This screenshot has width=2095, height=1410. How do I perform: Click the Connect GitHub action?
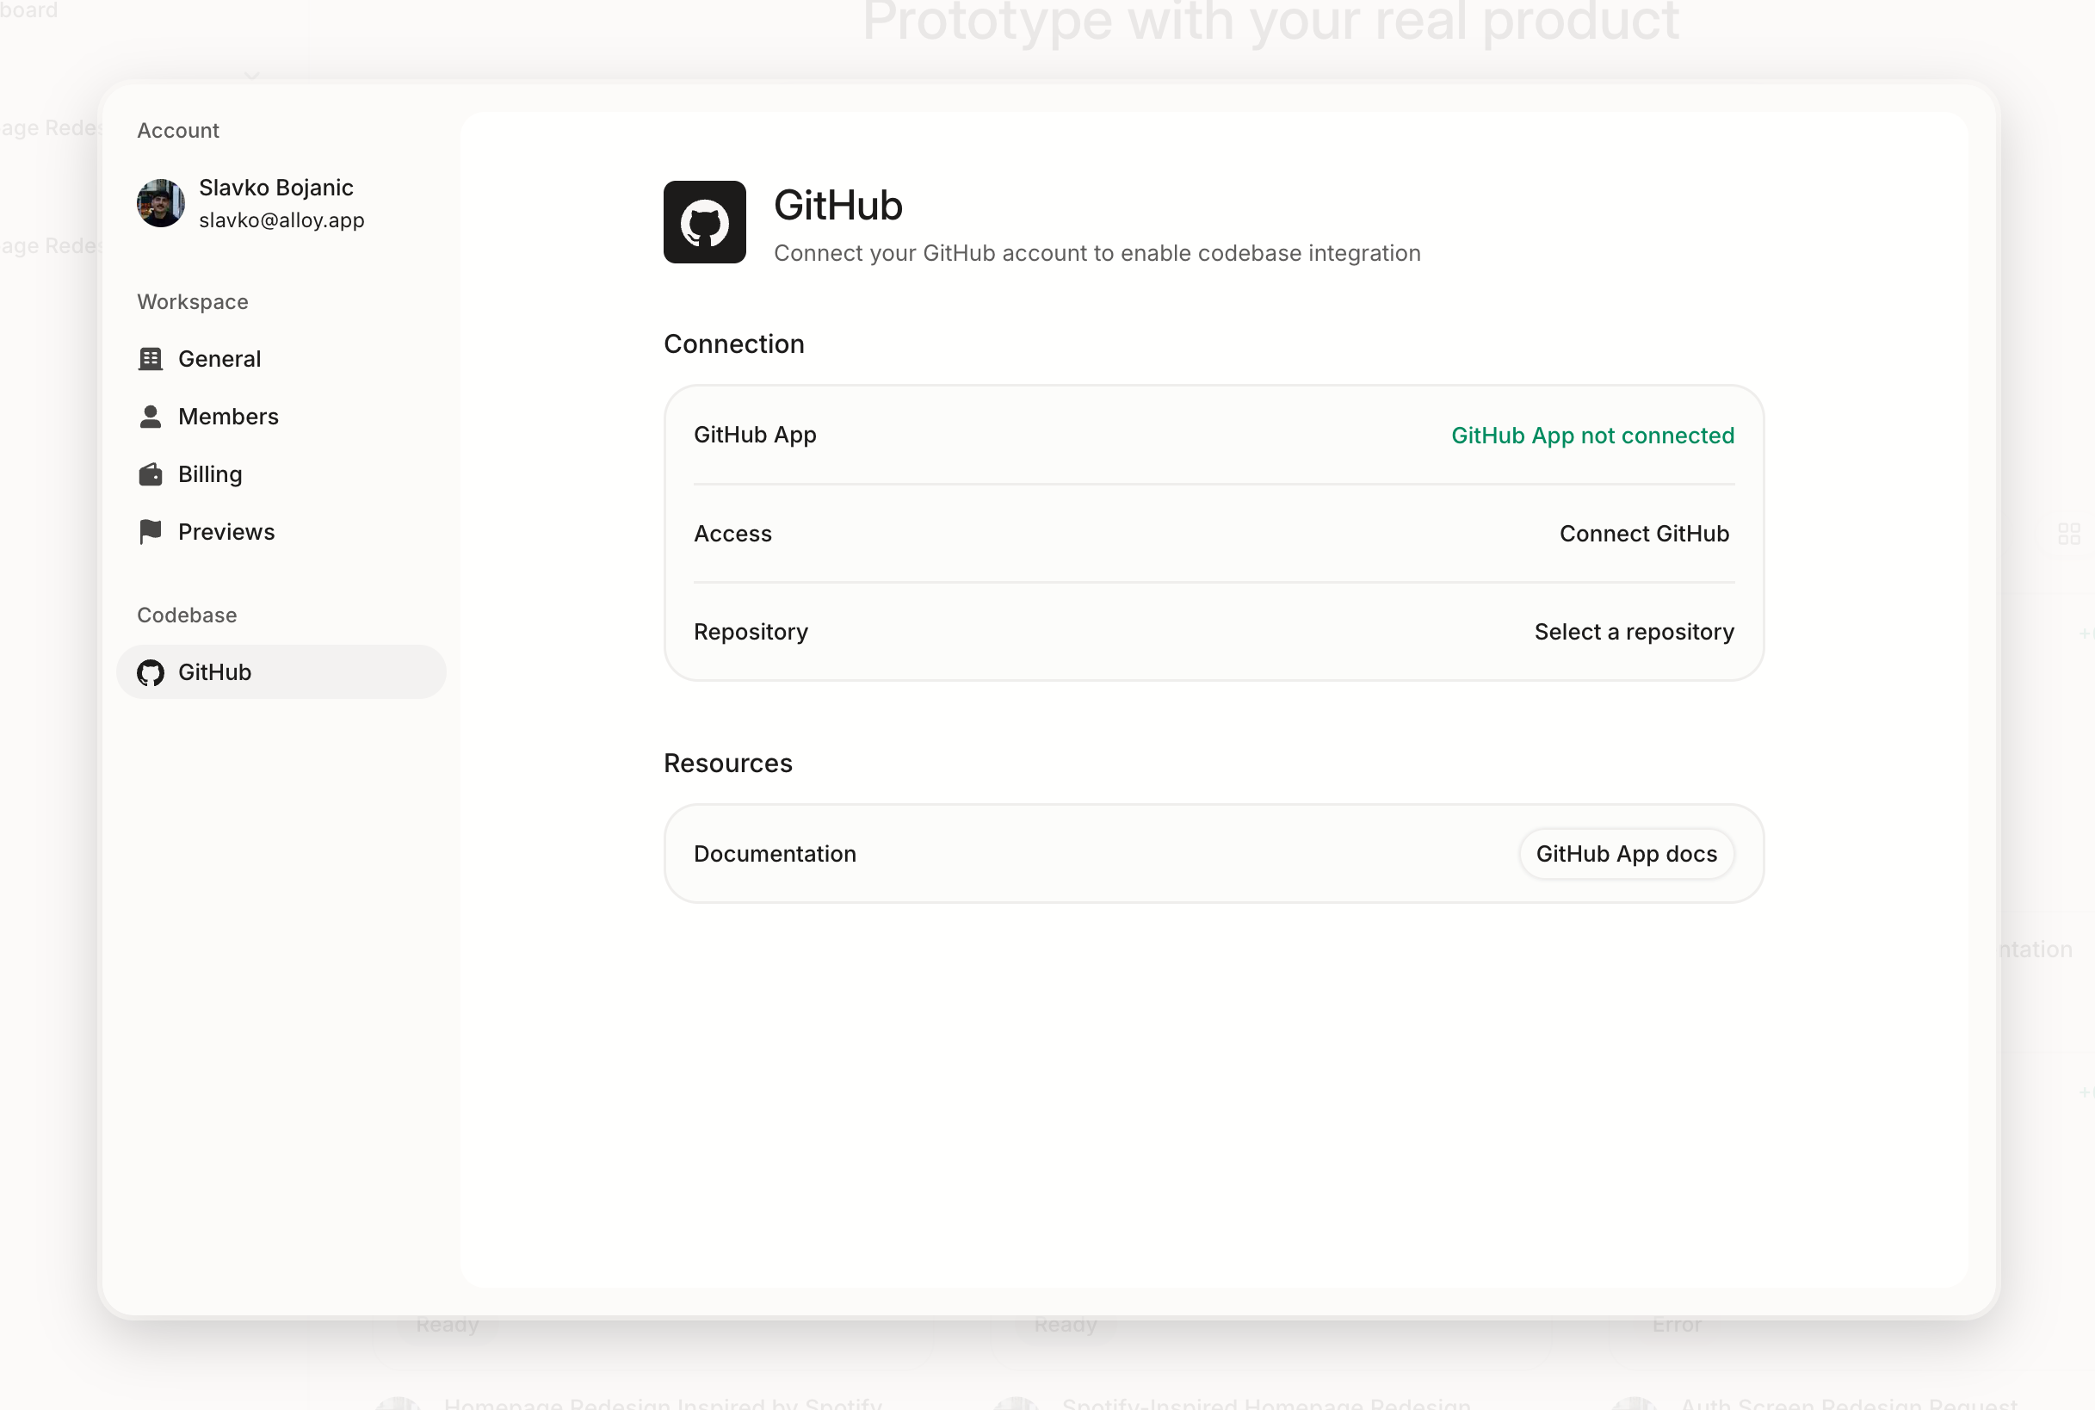1644,533
